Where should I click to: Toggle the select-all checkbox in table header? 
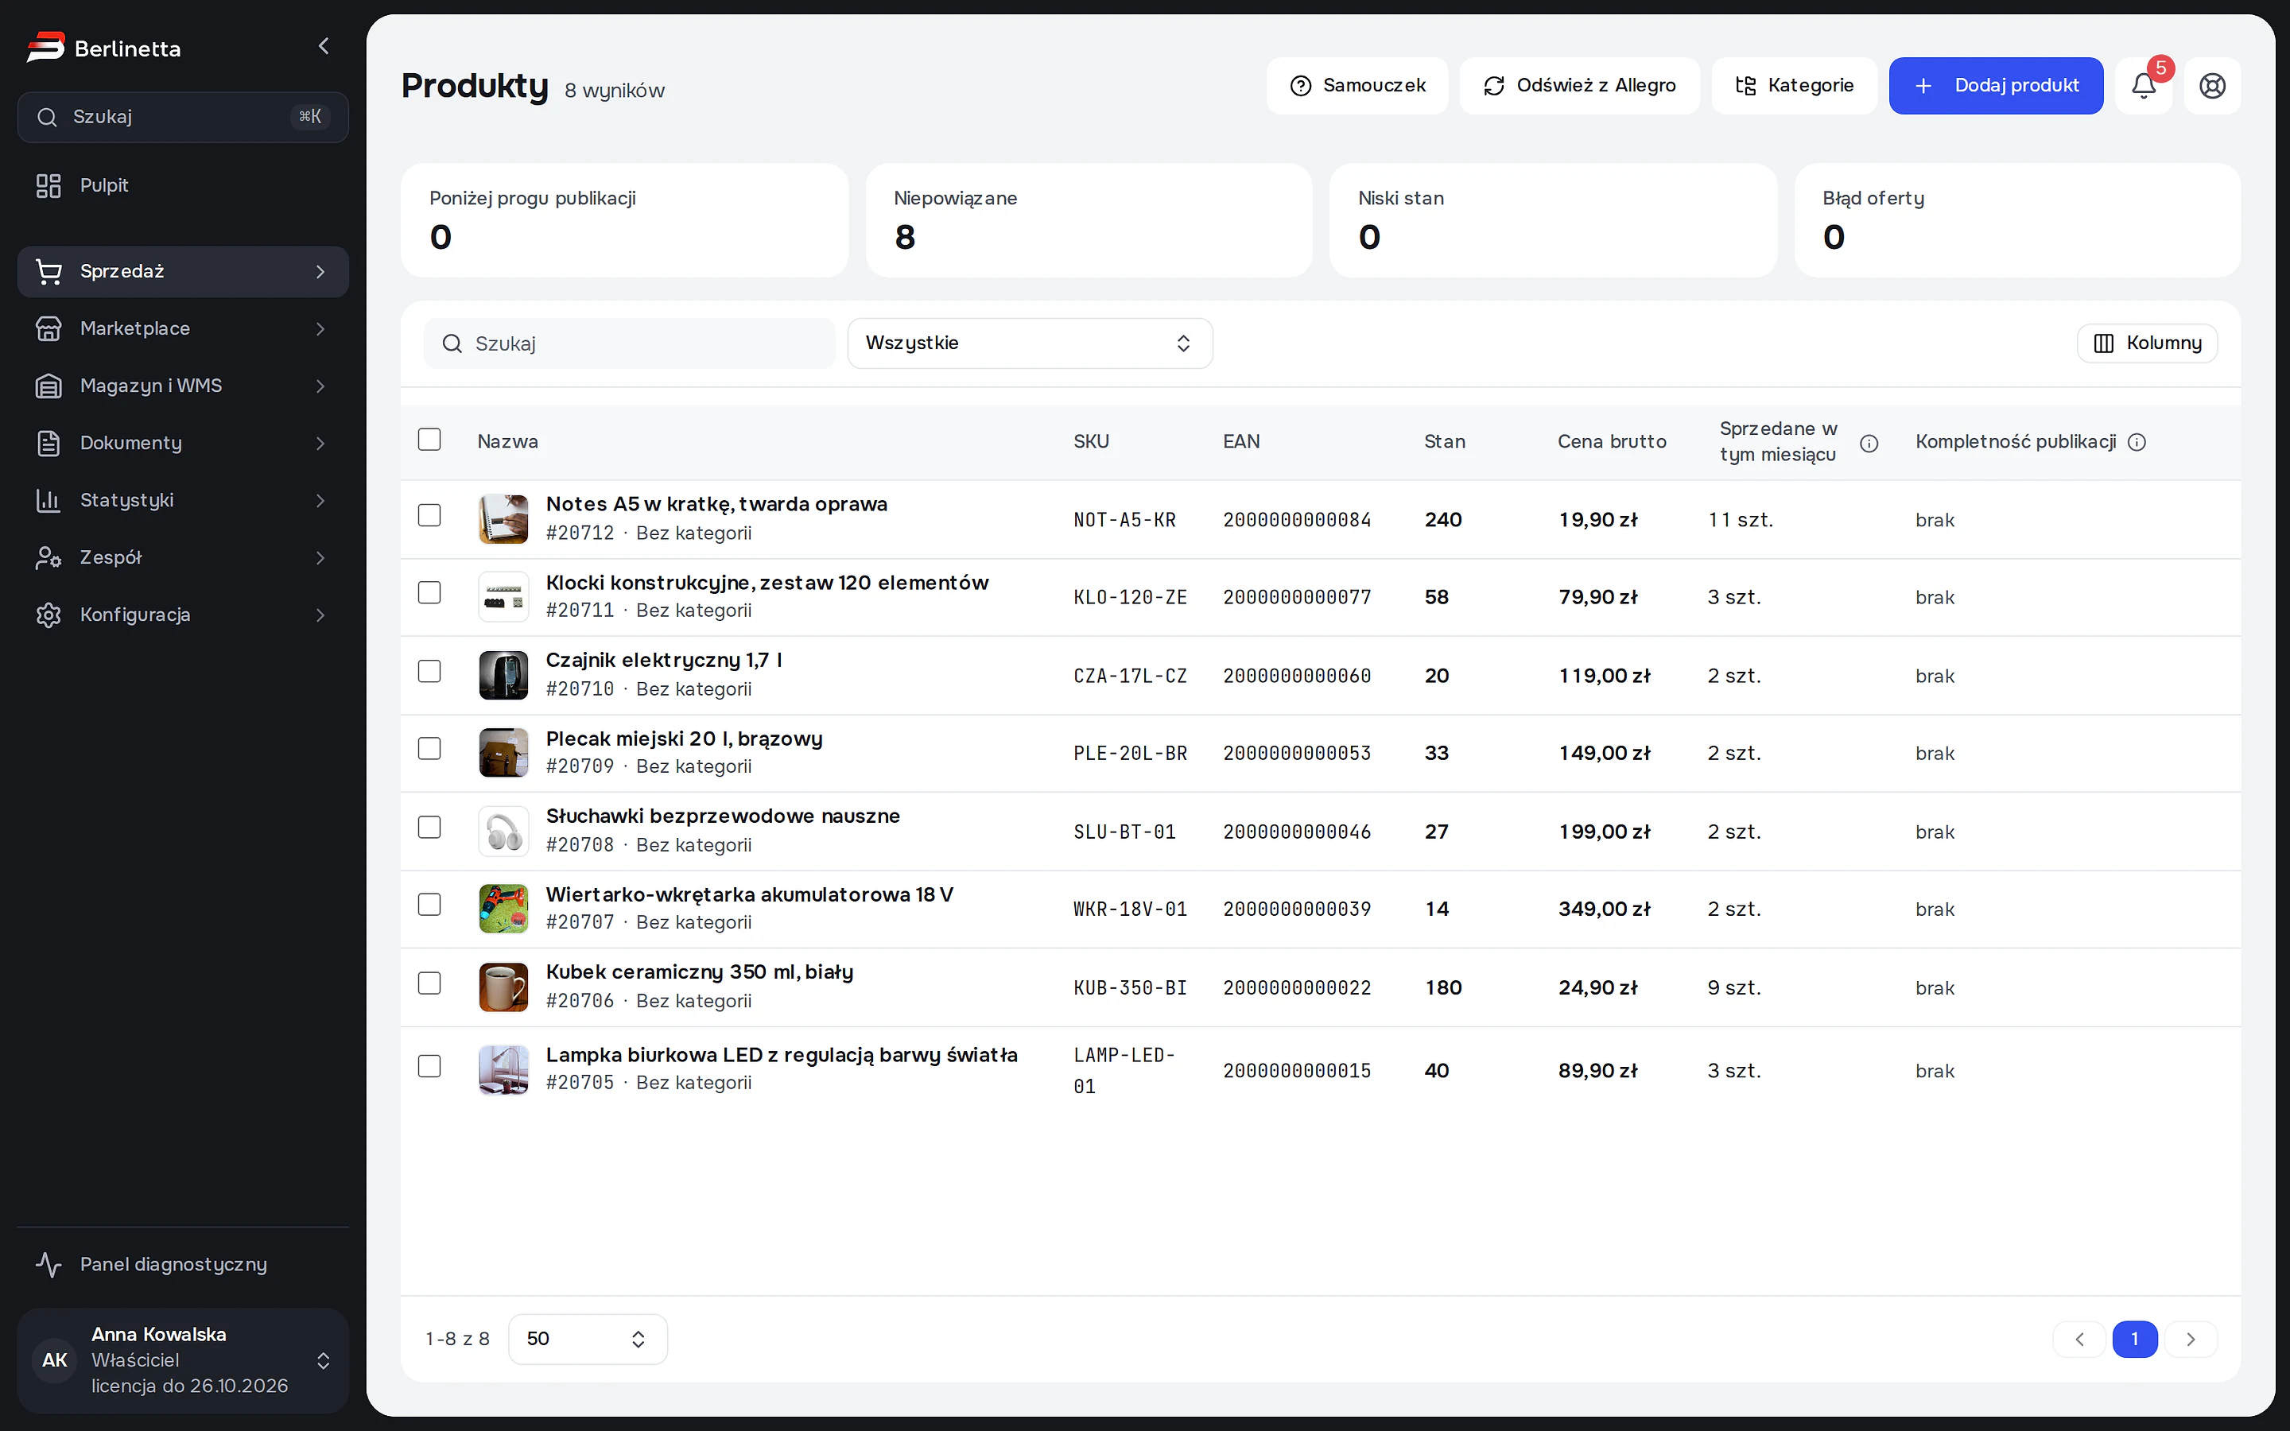coord(429,439)
